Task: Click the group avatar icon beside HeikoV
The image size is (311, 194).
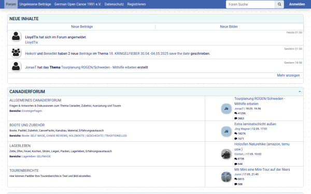Action: [x=16, y=52]
